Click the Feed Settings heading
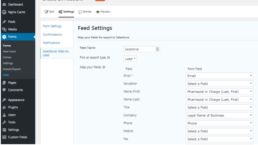258x145 pixels. click(x=95, y=28)
